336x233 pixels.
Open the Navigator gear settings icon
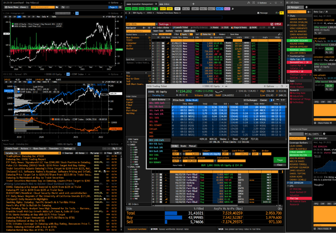coord(144,28)
